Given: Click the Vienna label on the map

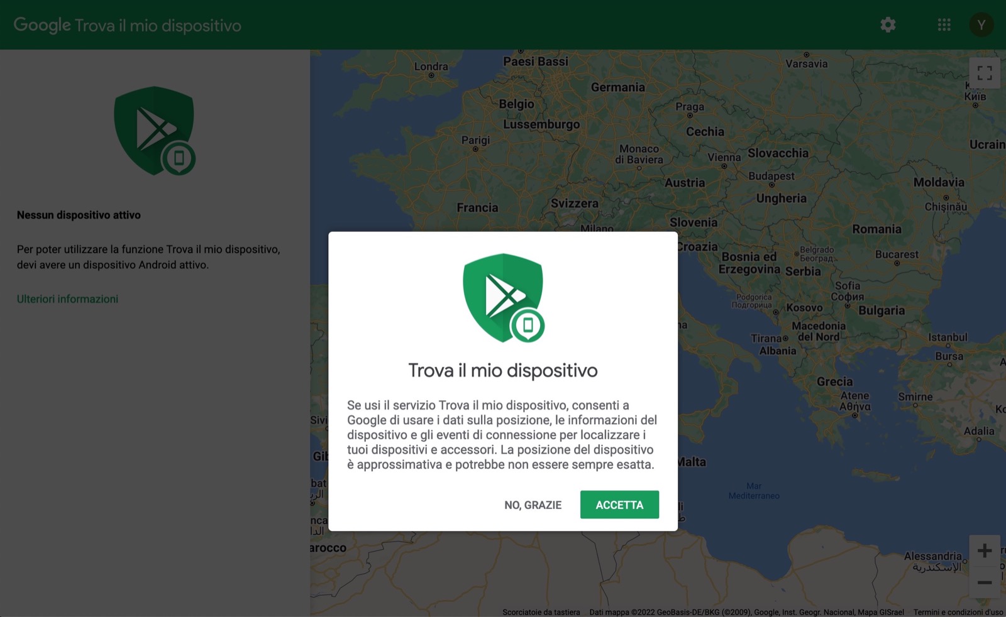Looking at the screenshot, I should 724,157.
